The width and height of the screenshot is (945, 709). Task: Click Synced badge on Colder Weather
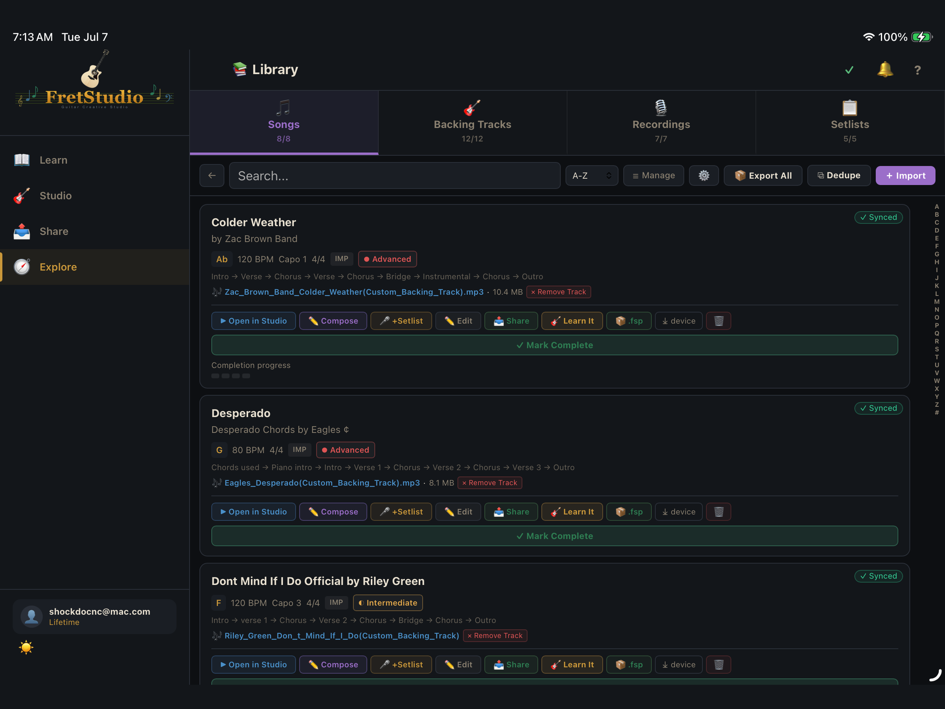pos(878,217)
